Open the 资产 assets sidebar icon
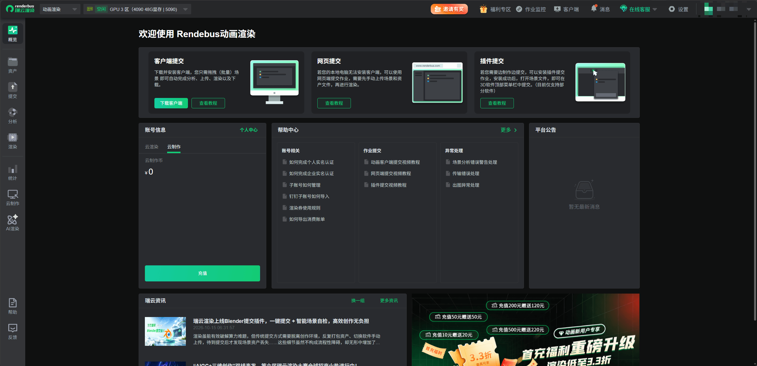The width and height of the screenshot is (757, 366). coord(12,65)
